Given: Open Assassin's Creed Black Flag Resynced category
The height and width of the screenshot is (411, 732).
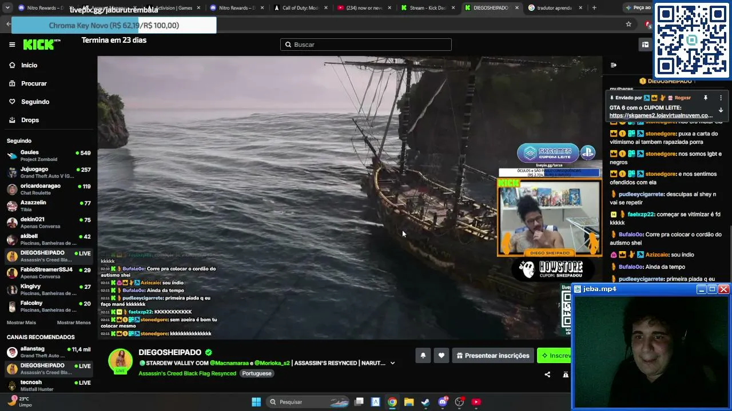Looking at the screenshot, I should (x=187, y=373).
